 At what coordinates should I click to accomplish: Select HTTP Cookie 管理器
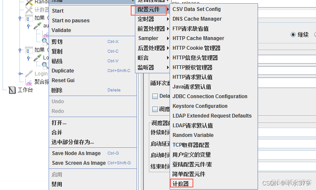(214, 48)
